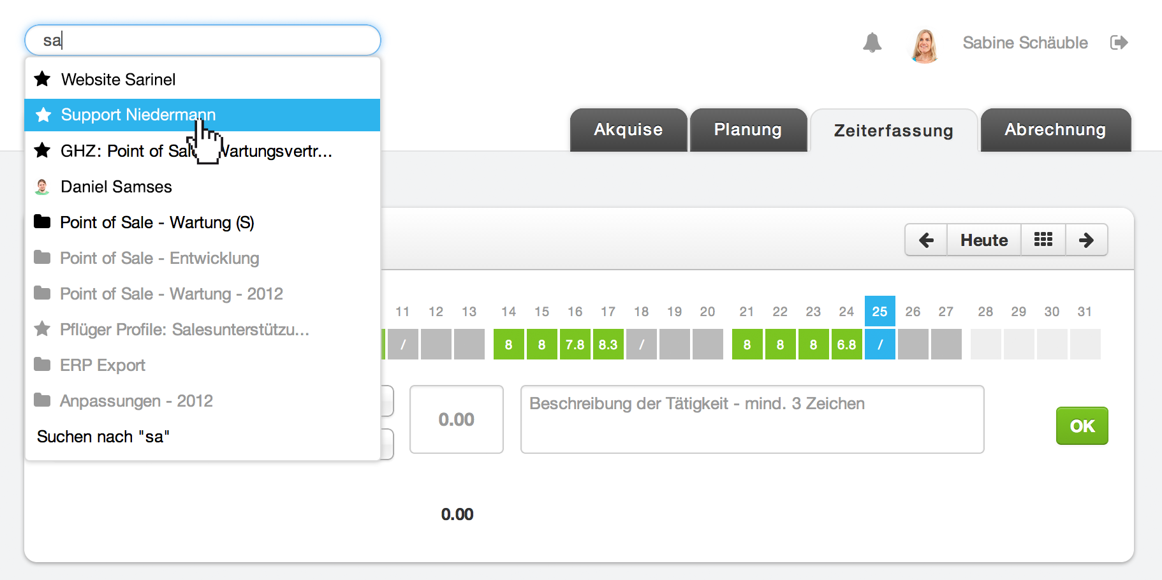Open the calendar grid view icon
Image resolution: width=1162 pixels, height=580 pixels.
pos(1043,240)
